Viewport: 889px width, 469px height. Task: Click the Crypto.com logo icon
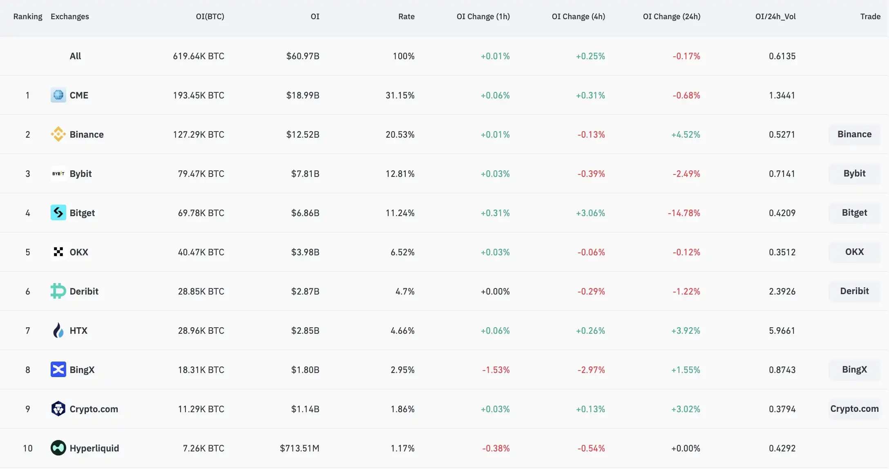tap(58, 409)
